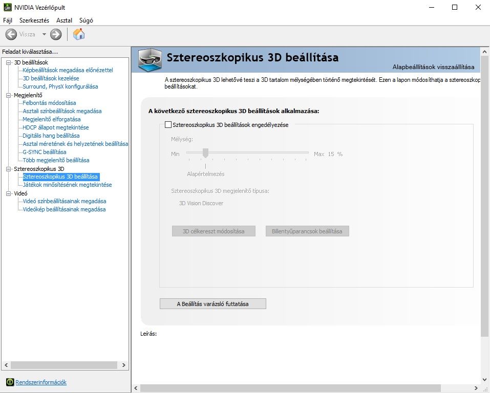Click main panel scroll up arrow
The image size is (490, 393).
pos(485,52)
